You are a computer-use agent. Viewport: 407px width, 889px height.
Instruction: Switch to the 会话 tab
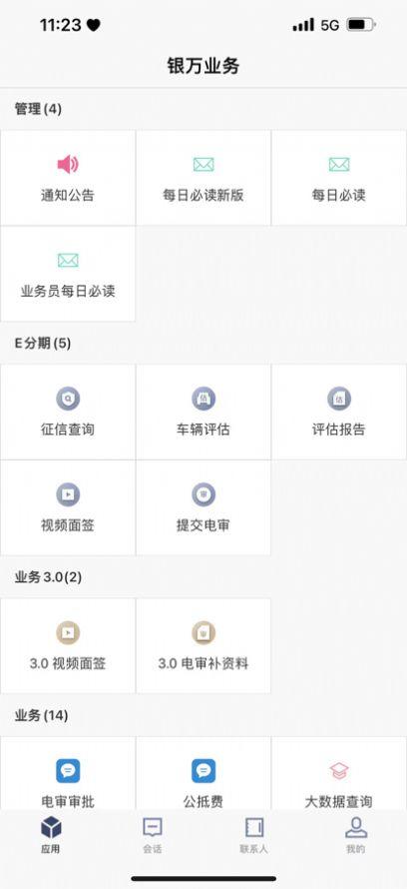pyautogui.click(x=153, y=835)
